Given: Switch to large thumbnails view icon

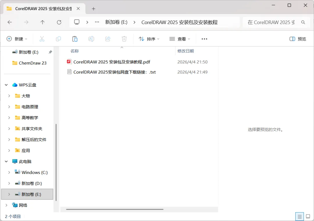Looking at the screenshot, I should (308, 216).
